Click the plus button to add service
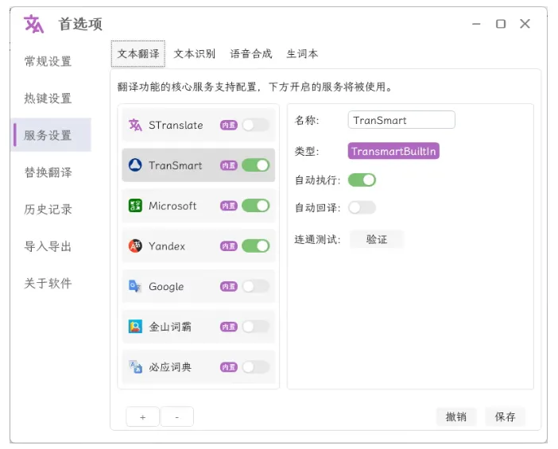Image resolution: width=558 pixels, height=449 pixels. coord(143,416)
